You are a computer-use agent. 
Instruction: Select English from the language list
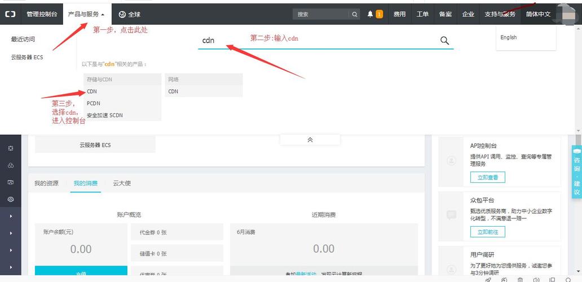(x=509, y=37)
